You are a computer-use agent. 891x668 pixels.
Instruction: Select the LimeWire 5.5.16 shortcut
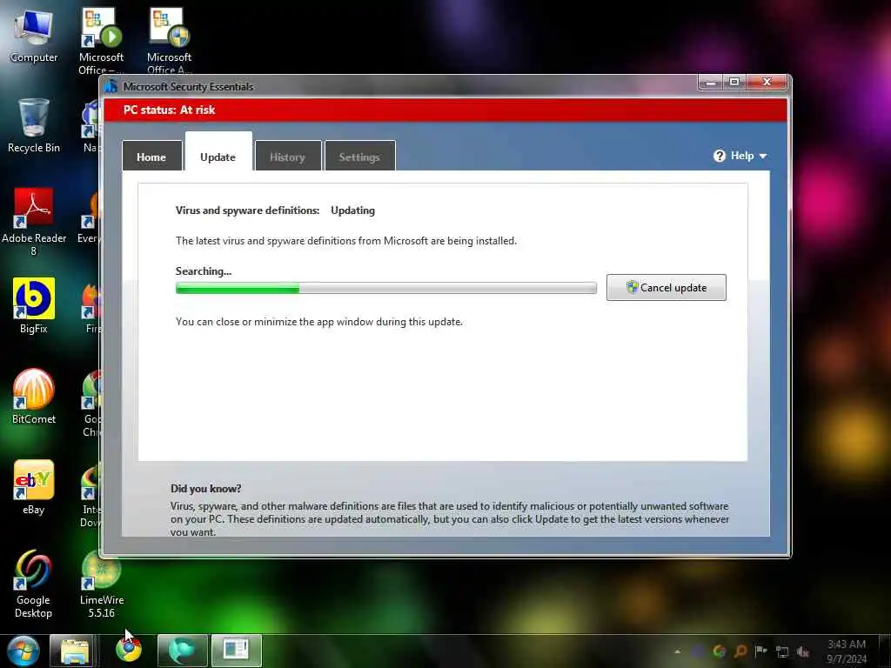(102, 584)
